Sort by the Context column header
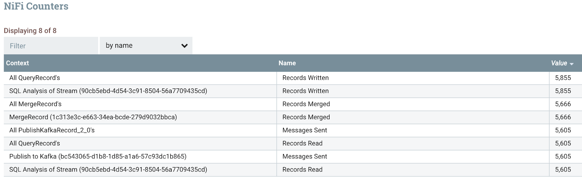 click(x=17, y=63)
